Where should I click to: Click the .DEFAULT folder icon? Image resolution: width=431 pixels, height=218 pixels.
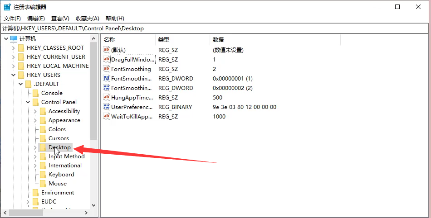coord(28,84)
